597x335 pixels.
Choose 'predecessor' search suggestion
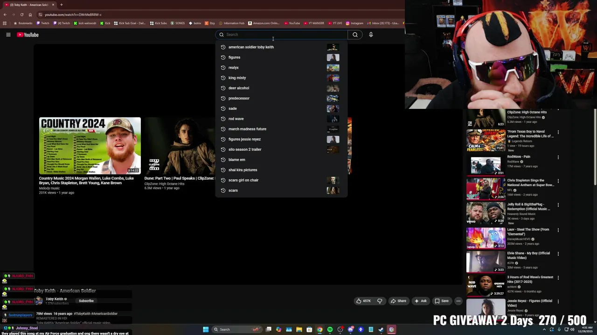click(x=281, y=98)
